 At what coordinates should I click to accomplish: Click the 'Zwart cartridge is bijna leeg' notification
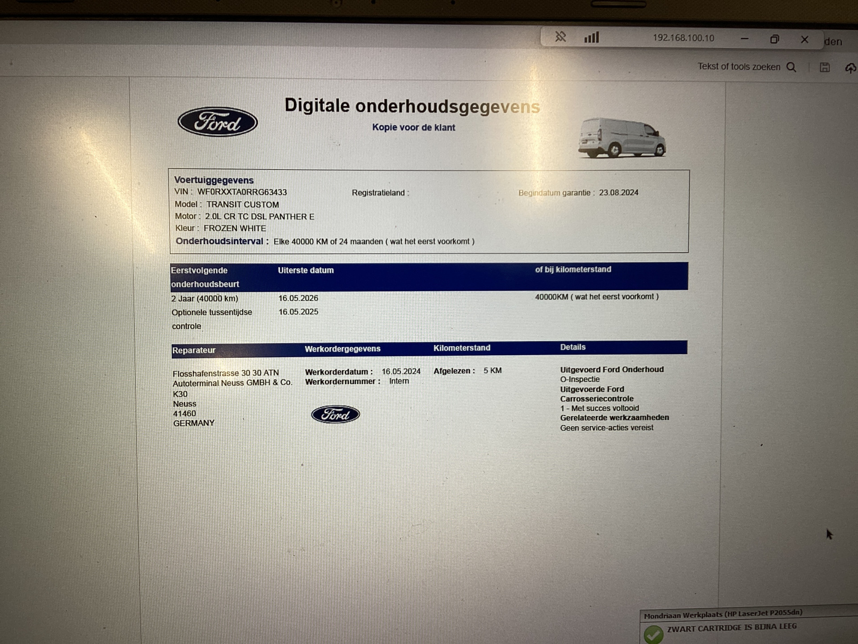point(732,627)
